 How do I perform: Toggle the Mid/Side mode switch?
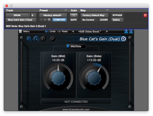pos(76,46)
